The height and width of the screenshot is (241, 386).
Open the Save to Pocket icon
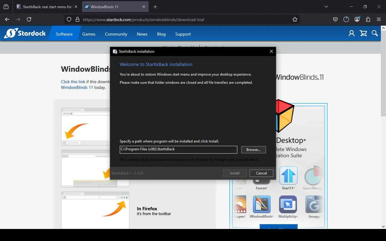[335, 19]
